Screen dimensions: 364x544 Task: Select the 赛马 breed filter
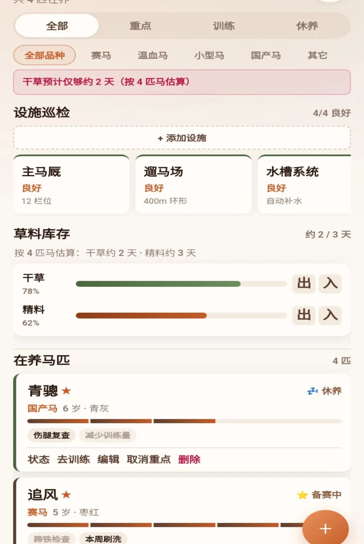(101, 55)
